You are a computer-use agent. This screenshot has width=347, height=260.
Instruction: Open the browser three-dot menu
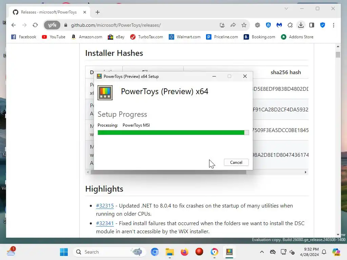[333, 25]
